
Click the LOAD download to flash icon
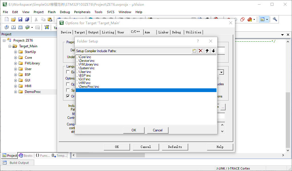point(47,27)
